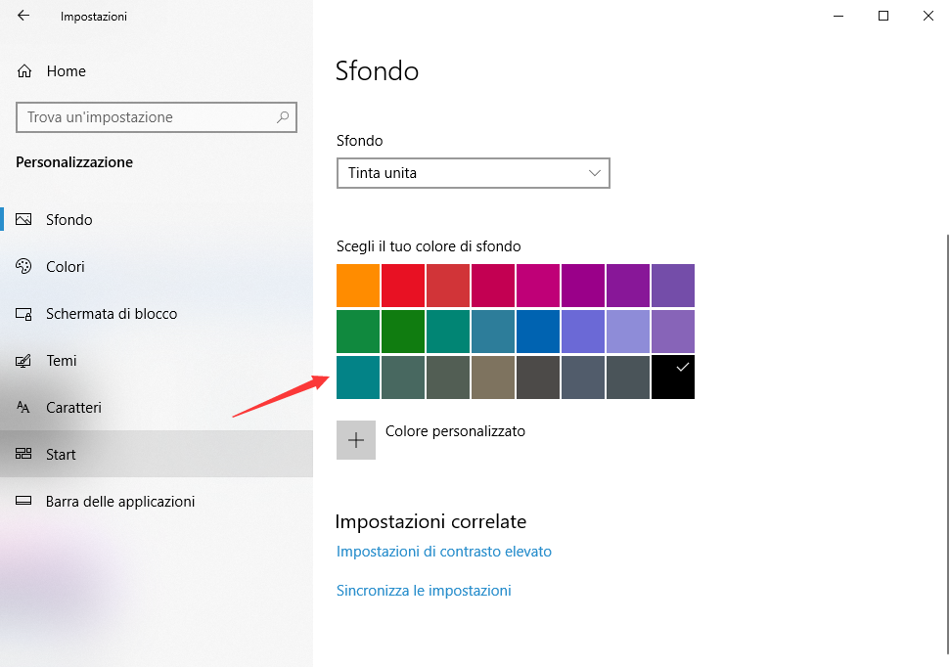Pick the muted brick red swatch
Viewport: 950px width, 667px height.
click(x=448, y=286)
